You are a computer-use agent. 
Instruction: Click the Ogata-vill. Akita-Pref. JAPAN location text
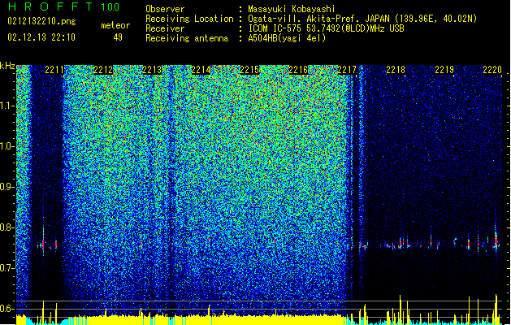[x=362, y=19]
